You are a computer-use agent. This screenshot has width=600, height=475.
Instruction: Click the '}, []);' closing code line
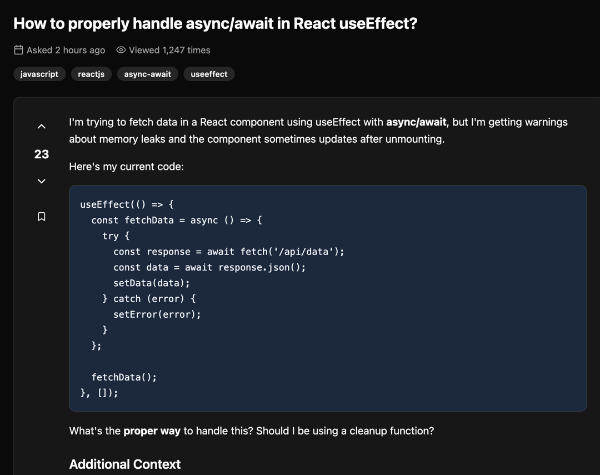pyautogui.click(x=99, y=393)
